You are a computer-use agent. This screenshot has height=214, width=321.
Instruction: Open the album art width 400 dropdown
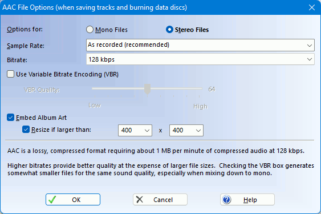pyautogui.click(x=135, y=130)
